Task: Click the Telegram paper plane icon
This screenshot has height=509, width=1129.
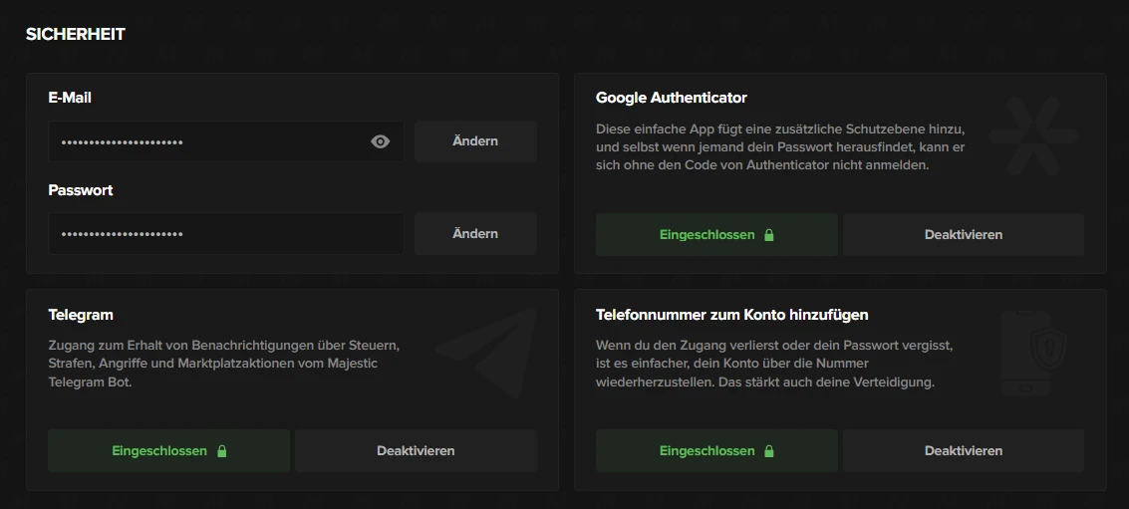Action: 488,346
